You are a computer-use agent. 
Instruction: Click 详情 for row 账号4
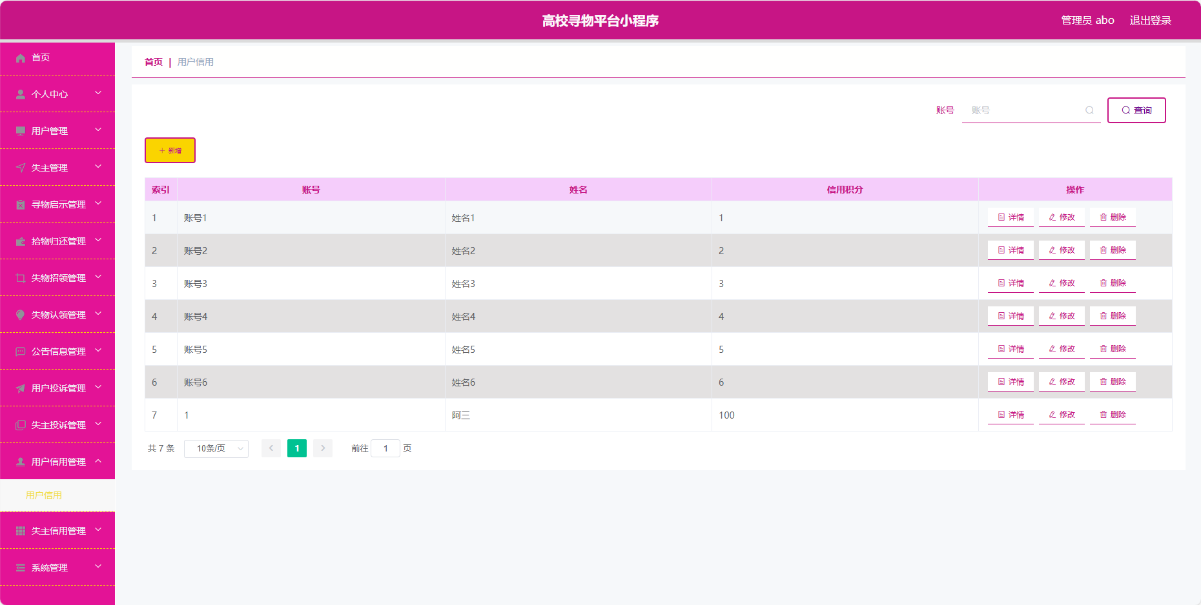1011,317
